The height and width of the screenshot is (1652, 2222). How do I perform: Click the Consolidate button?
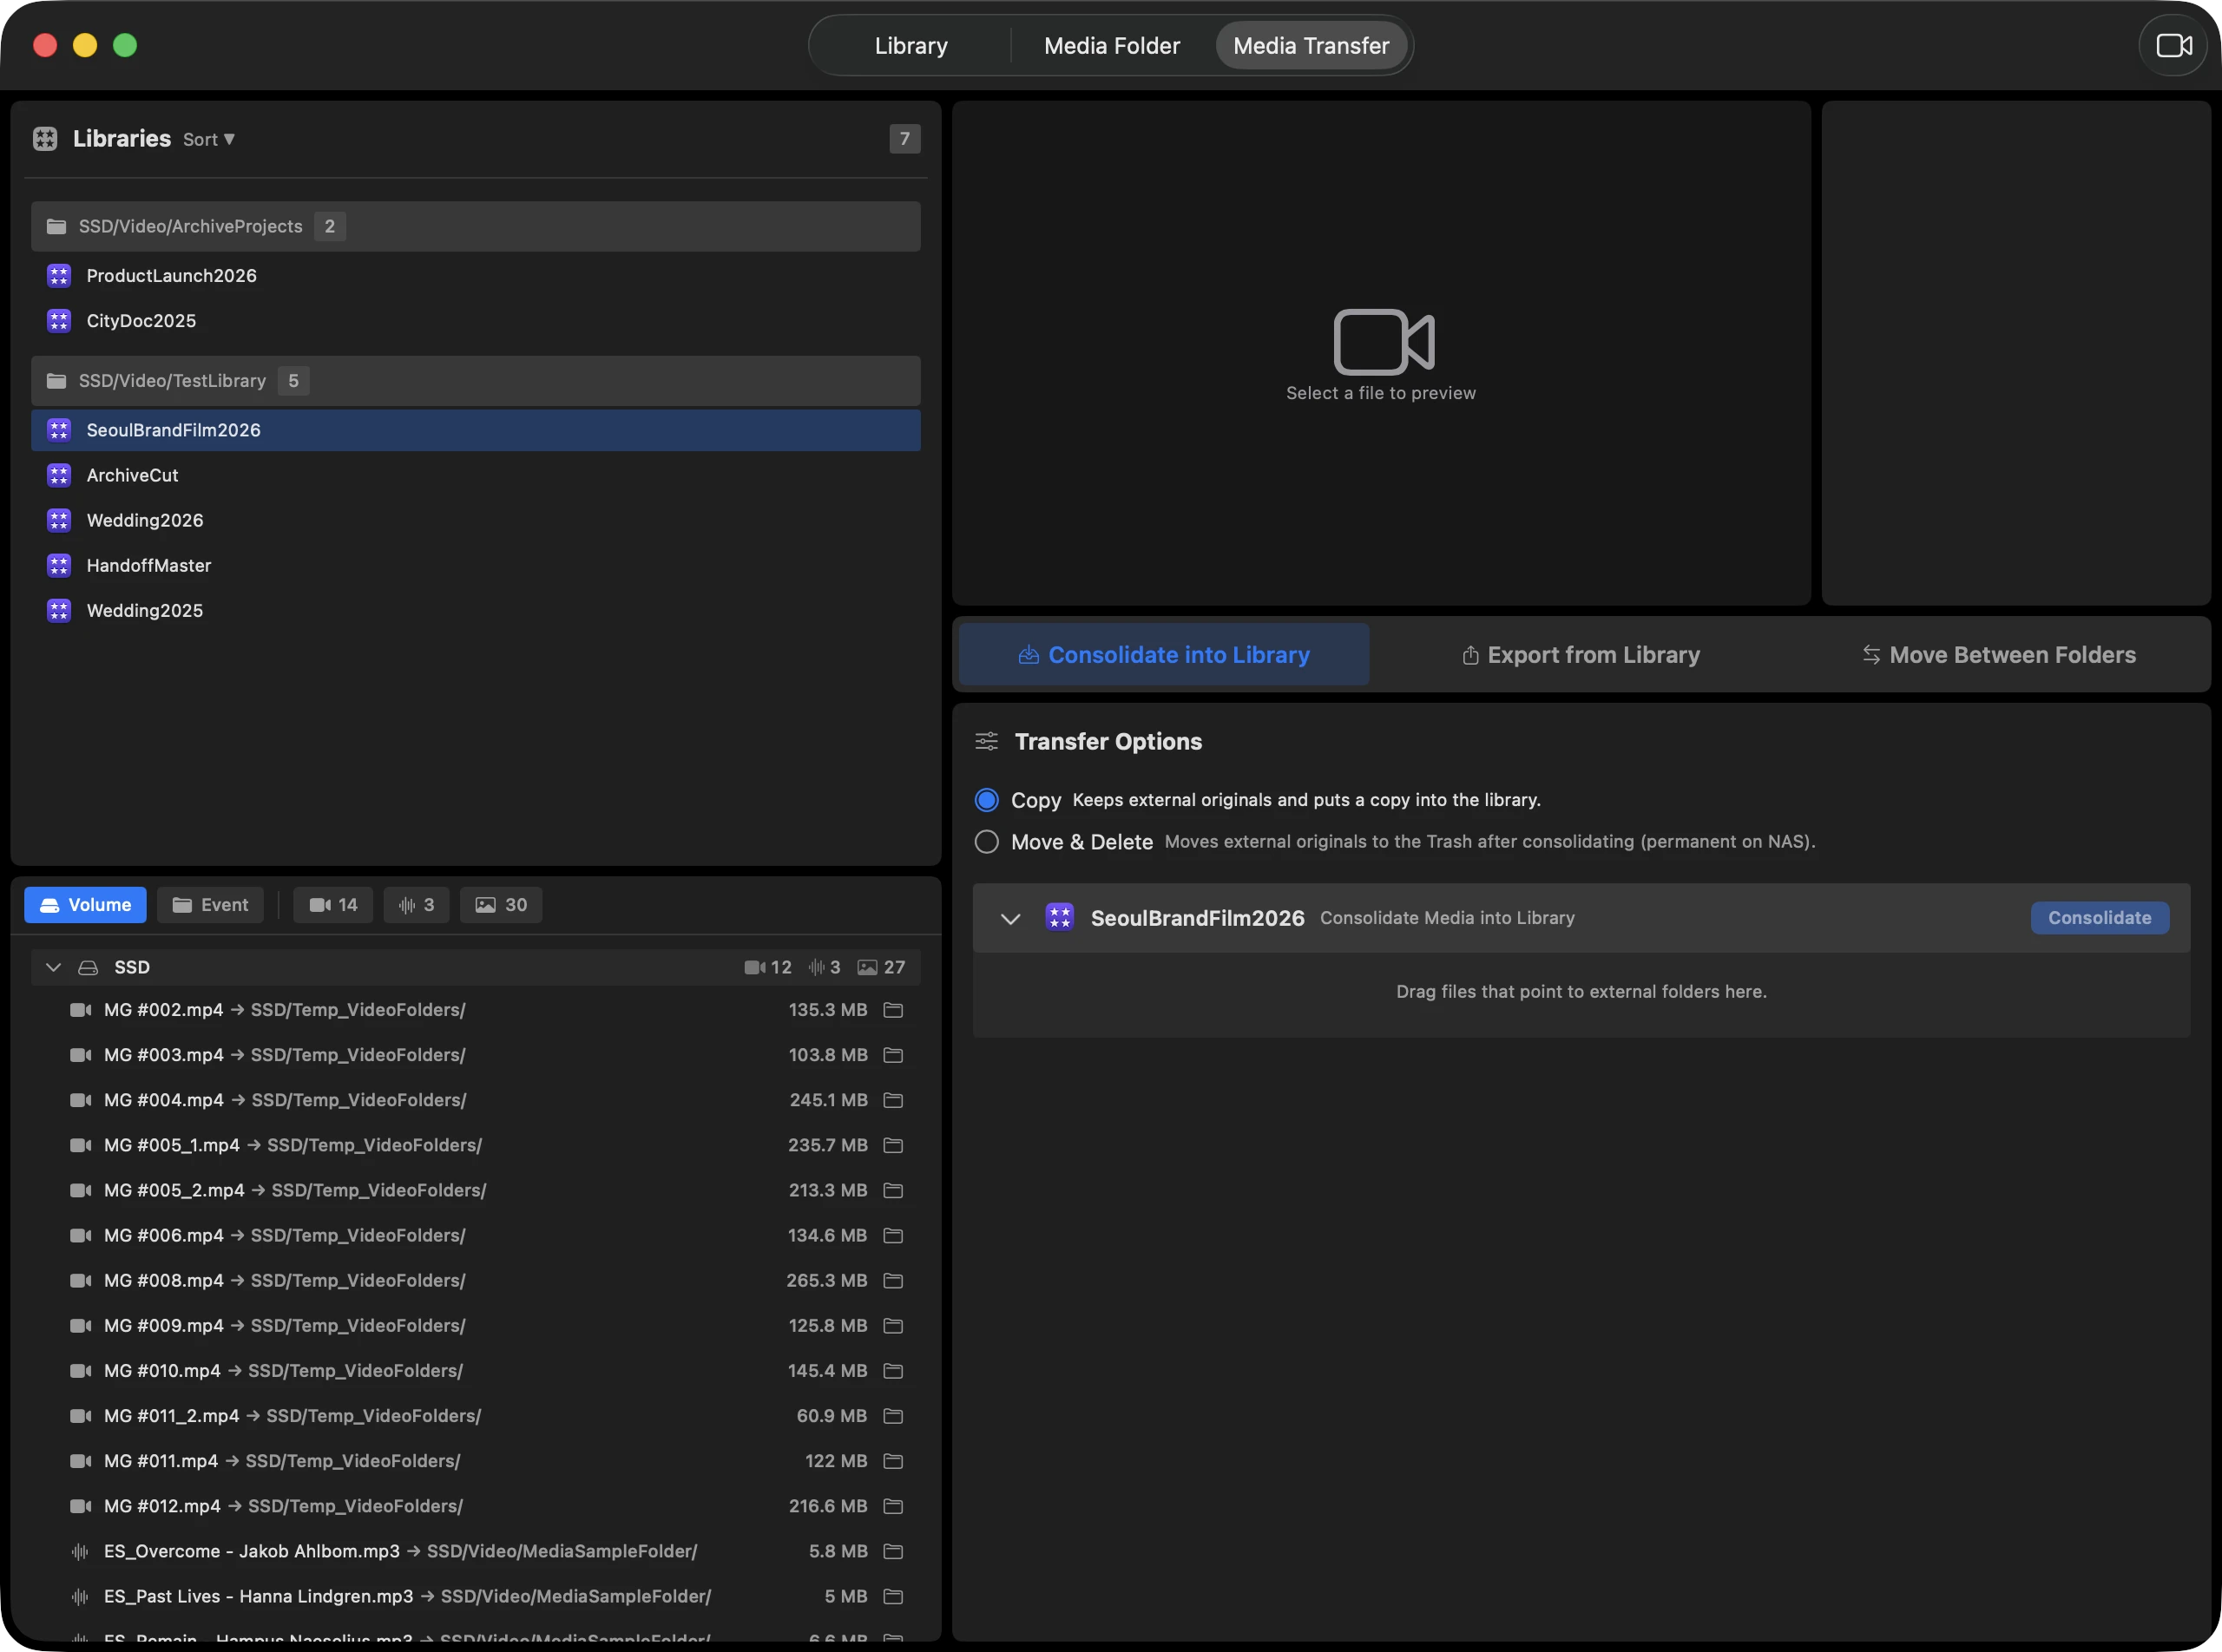tap(2099, 918)
